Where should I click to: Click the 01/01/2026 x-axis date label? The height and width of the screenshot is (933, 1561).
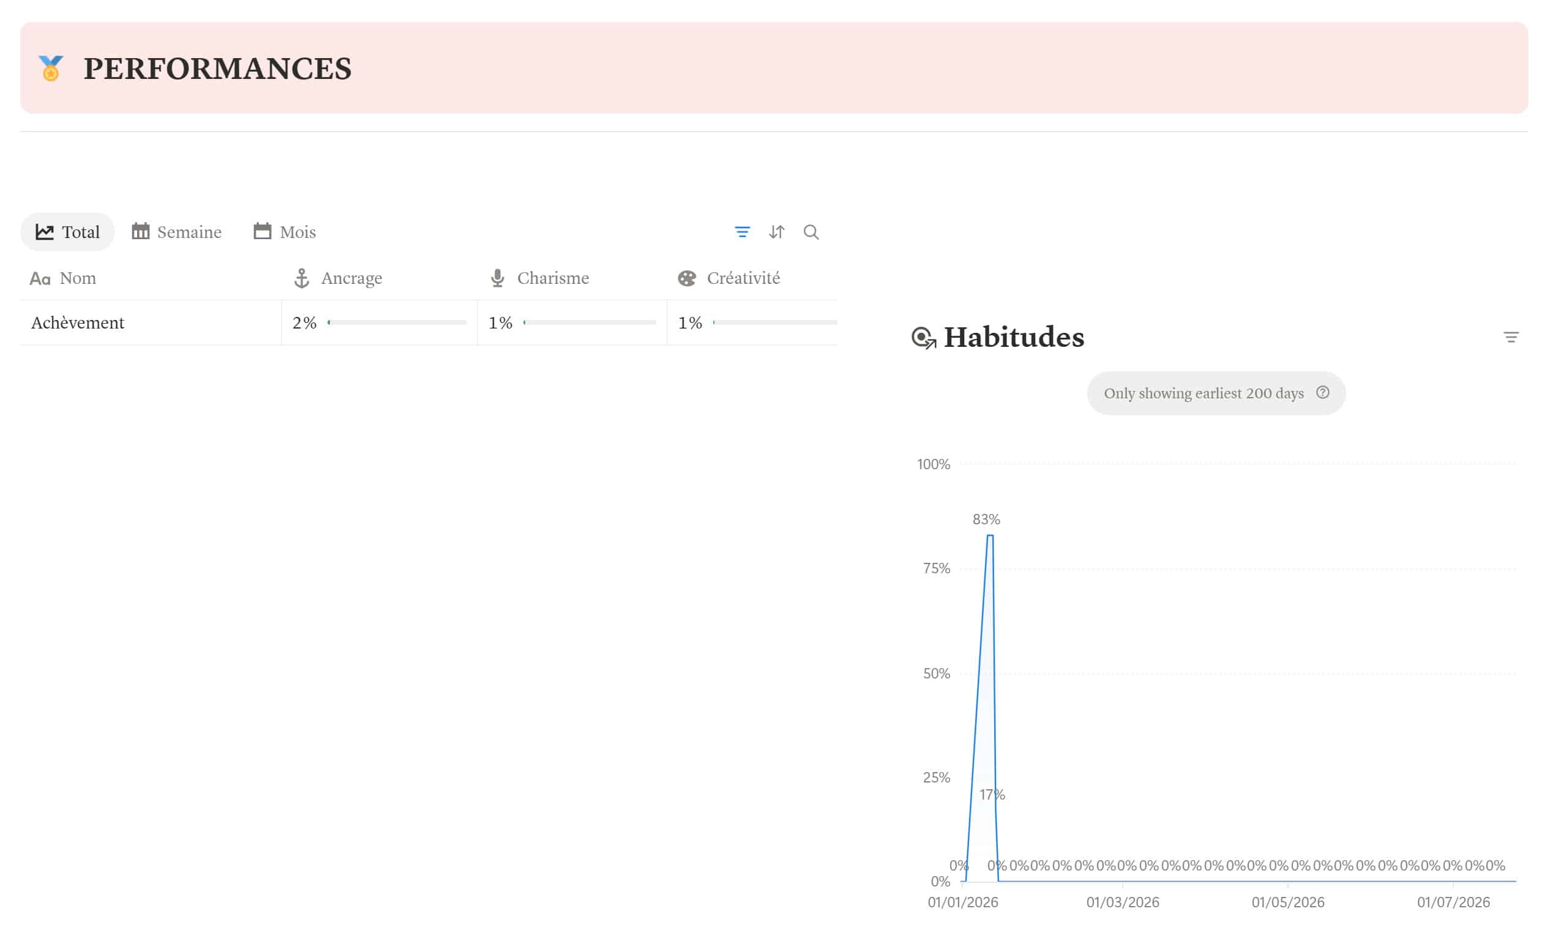click(x=963, y=902)
